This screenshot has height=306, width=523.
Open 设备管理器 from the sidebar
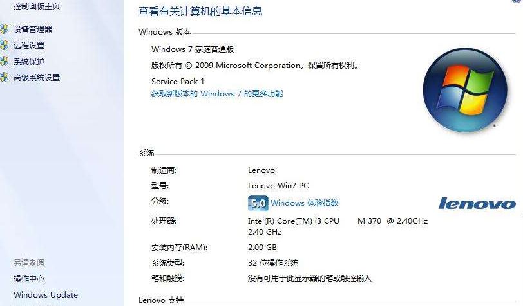(33, 29)
